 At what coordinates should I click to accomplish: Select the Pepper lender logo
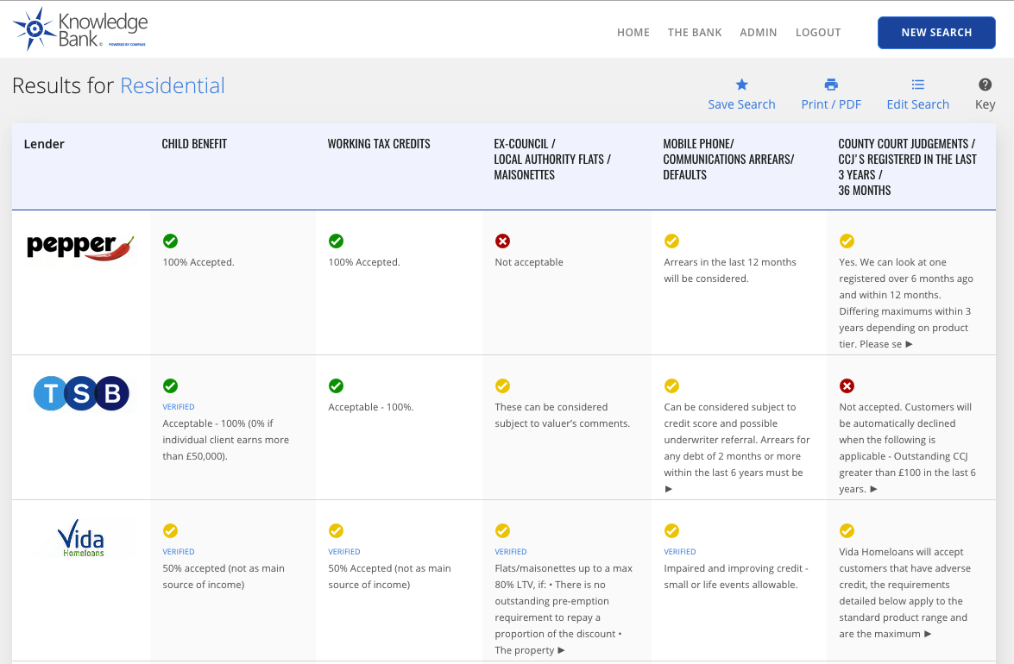pos(81,247)
